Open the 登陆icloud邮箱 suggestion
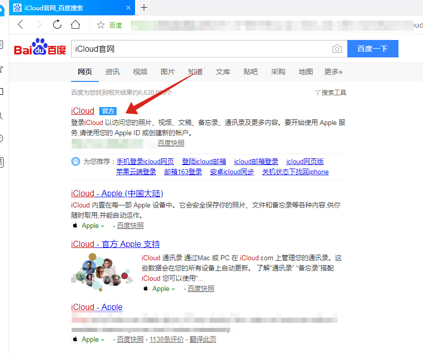 (204, 161)
